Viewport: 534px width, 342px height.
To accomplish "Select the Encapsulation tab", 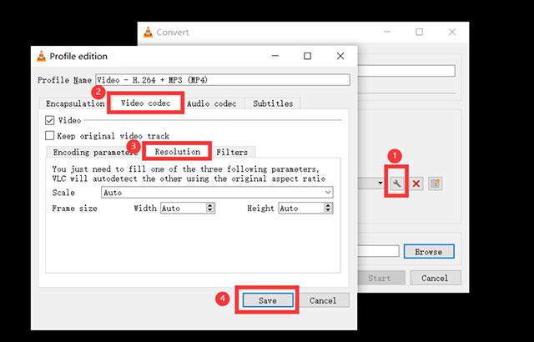I will [x=75, y=103].
